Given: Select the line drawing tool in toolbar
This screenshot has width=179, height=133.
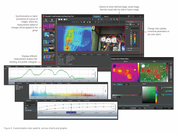Looking at the screenshot, I should (98, 19).
